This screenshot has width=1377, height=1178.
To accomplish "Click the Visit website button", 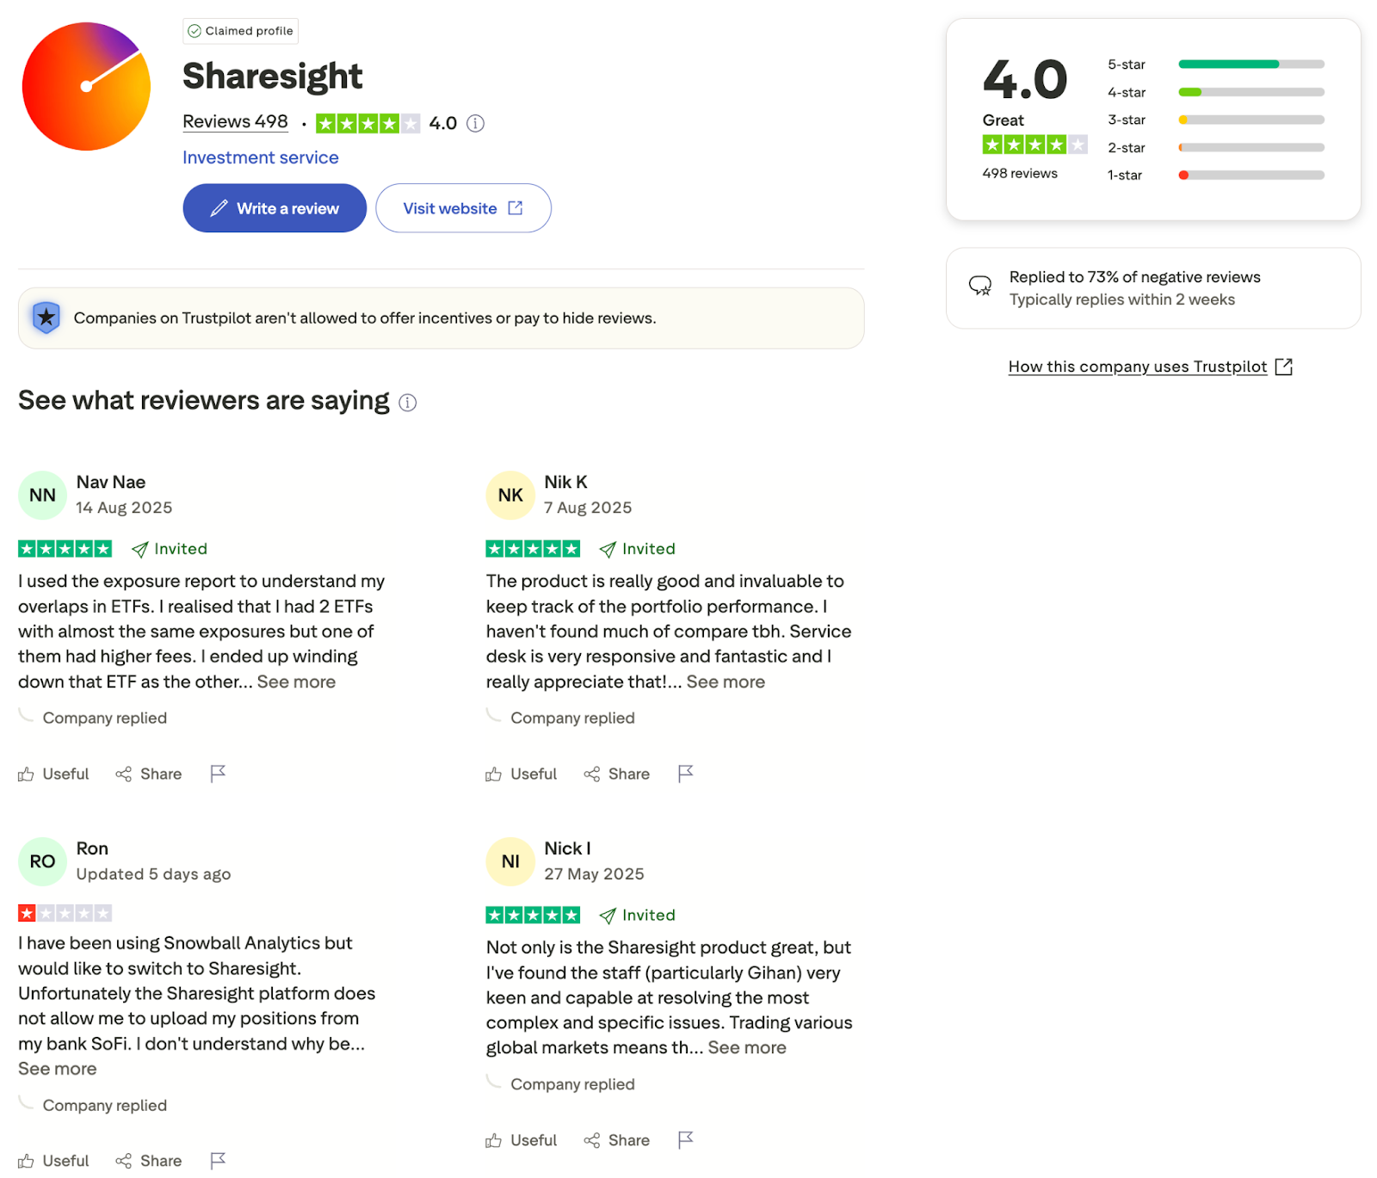I will pyautogui.click(x=463, y=208).
